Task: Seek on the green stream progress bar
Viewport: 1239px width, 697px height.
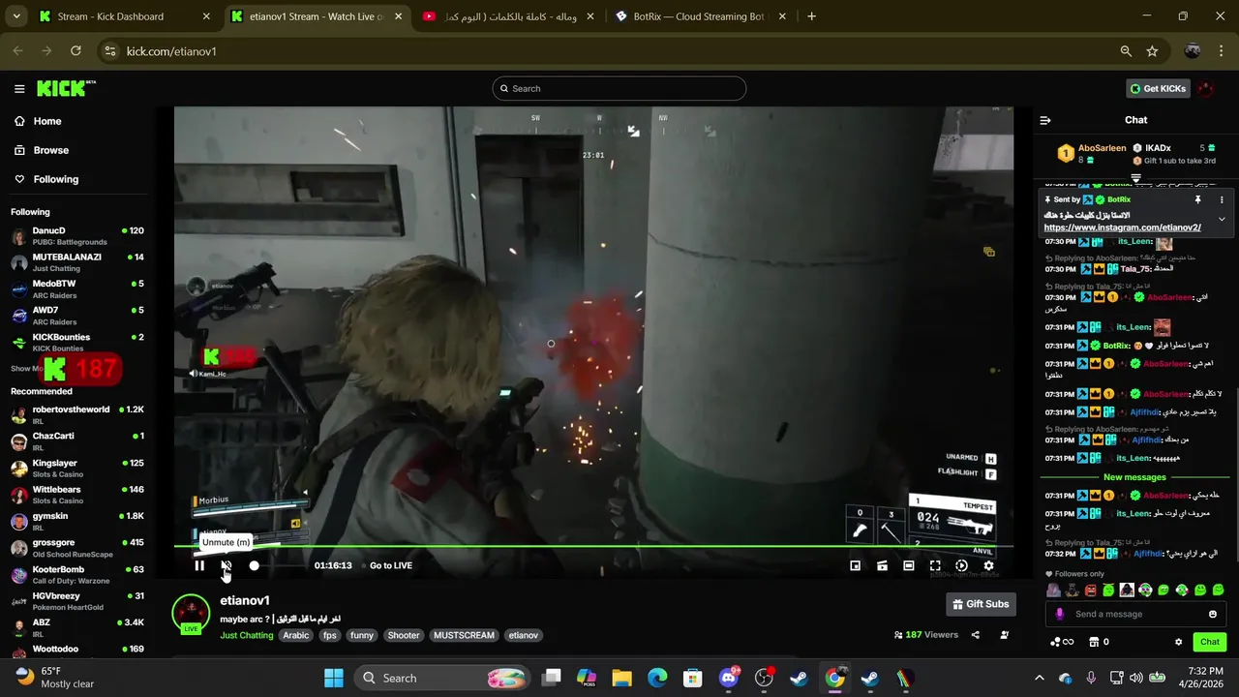Action: click(x=593, y=546)
